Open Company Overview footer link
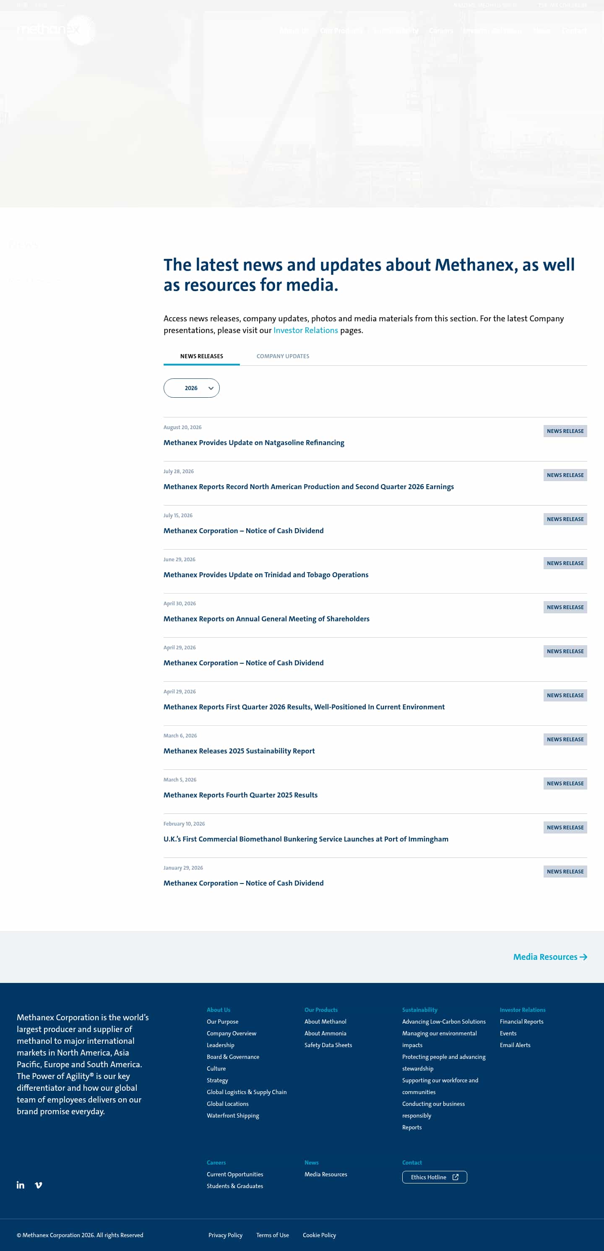 232,1033
